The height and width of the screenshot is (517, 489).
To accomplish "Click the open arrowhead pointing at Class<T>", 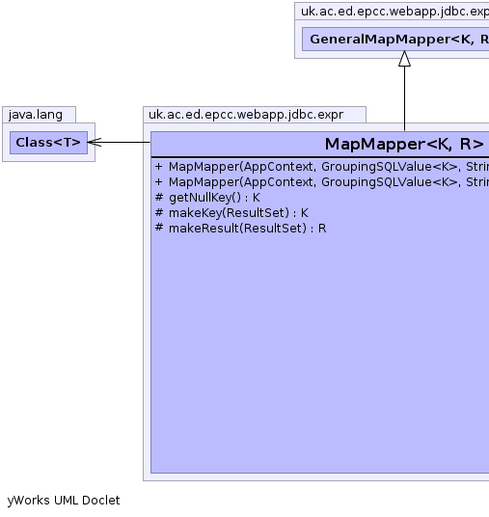I will pyautogui.click(x=95, y=143).
